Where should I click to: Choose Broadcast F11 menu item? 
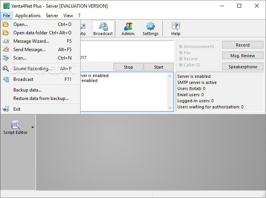pos(41,79)
